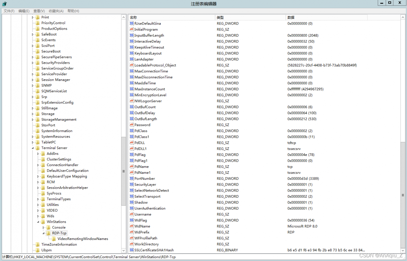Viewport: 407px width, 261px height.
Task: Sort values by the 名称 column header
Action: [172, 18]
